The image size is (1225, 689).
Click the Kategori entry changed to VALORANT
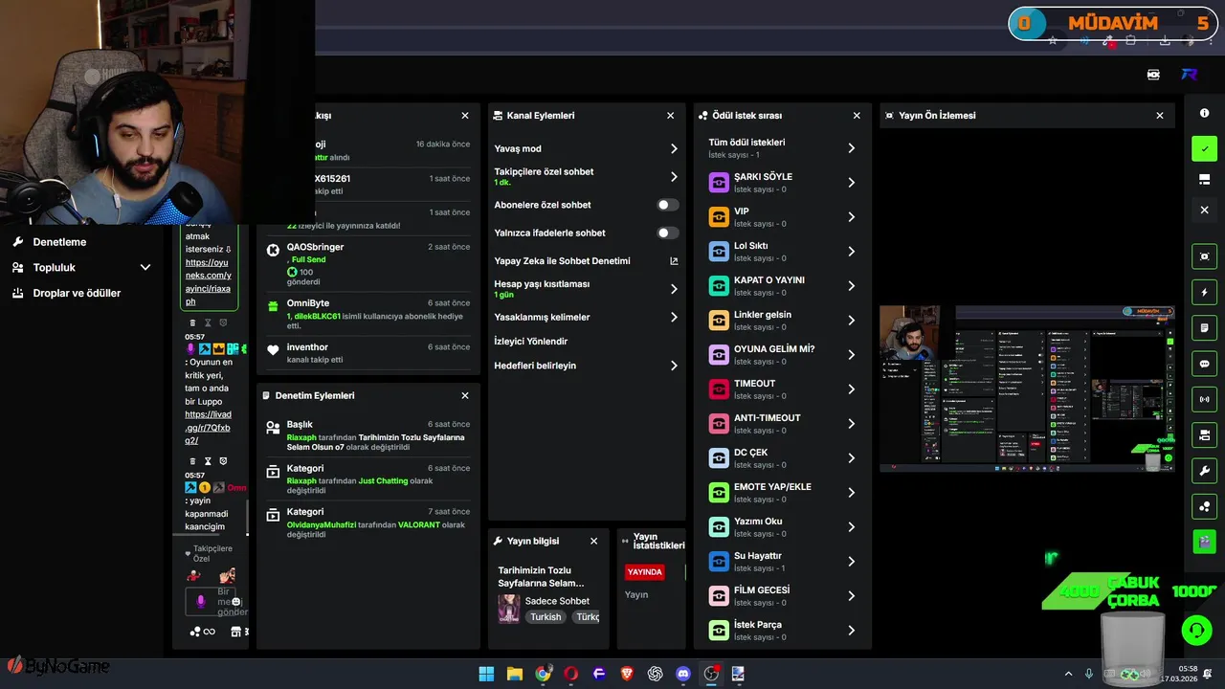(367, 522)
